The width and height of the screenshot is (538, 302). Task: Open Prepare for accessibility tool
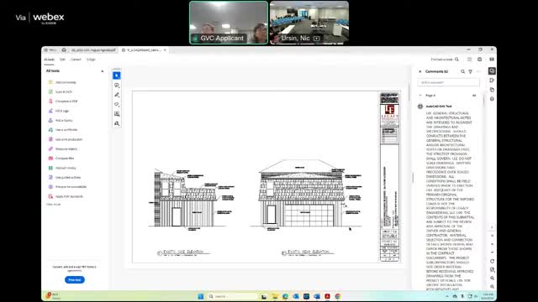click(x=67, y=187)
